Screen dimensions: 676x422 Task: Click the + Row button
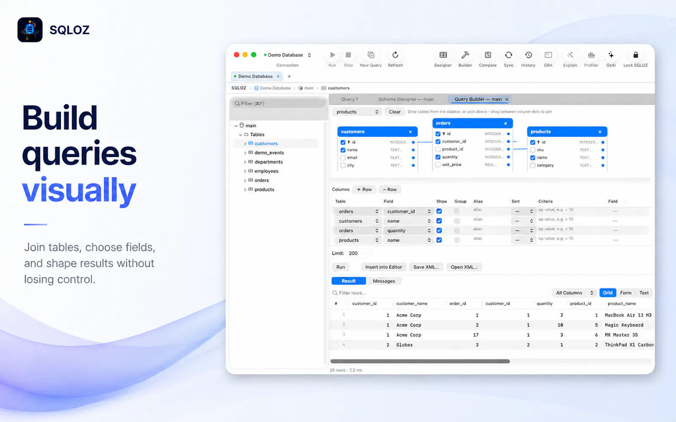pos(364,189)
